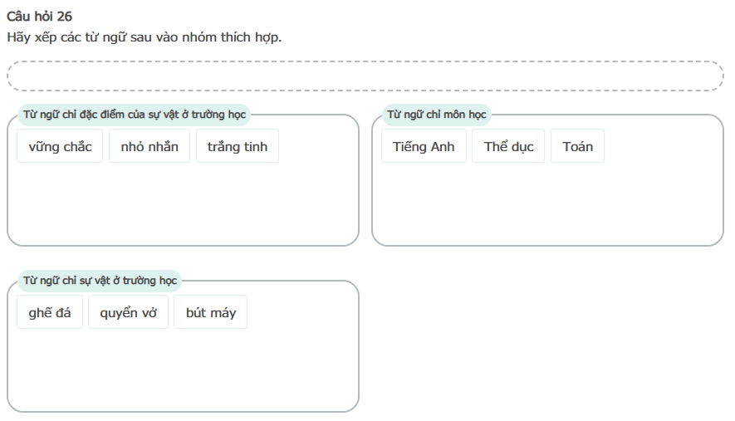Select the 'ghế đá' word chip
Viewport: 735px width, 421px height.
coord(50,312)
